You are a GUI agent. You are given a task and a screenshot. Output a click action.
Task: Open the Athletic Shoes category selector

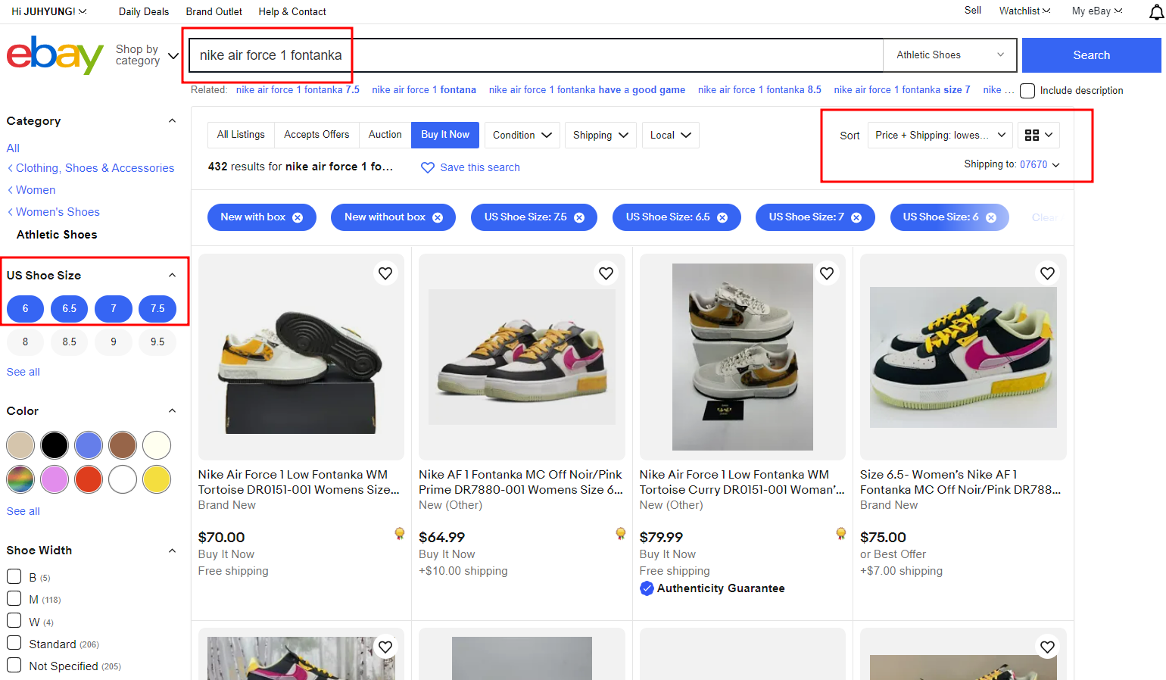[950, 55]
